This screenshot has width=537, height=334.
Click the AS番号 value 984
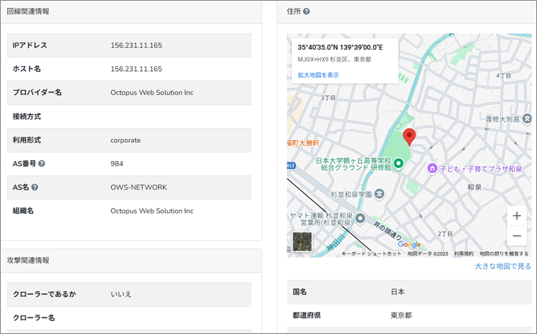(x=117, y=164)
